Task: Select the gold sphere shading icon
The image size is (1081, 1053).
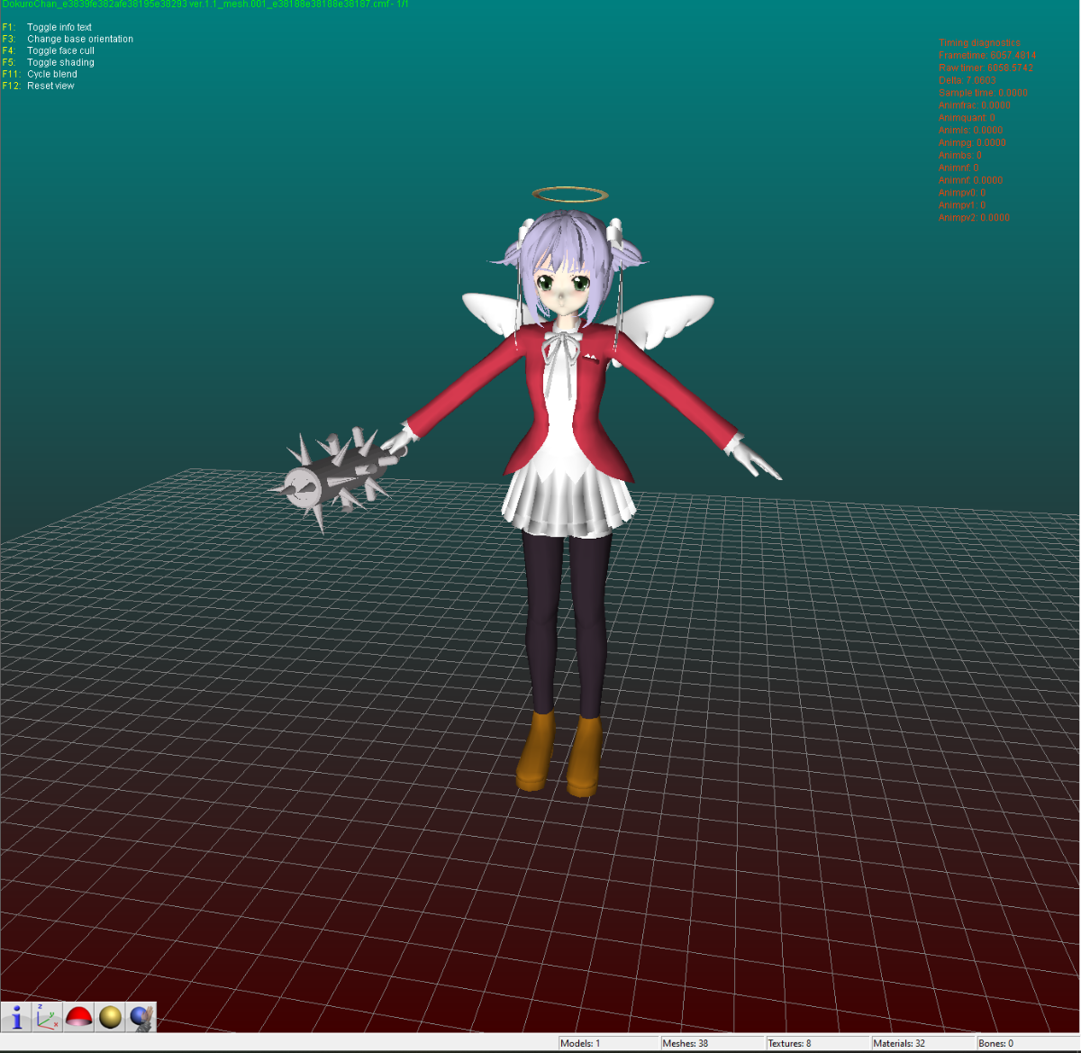Action: pyautogui.click(x=111, y=1017)
